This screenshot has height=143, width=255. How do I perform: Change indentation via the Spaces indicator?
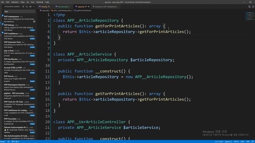(x=228, y=141)
